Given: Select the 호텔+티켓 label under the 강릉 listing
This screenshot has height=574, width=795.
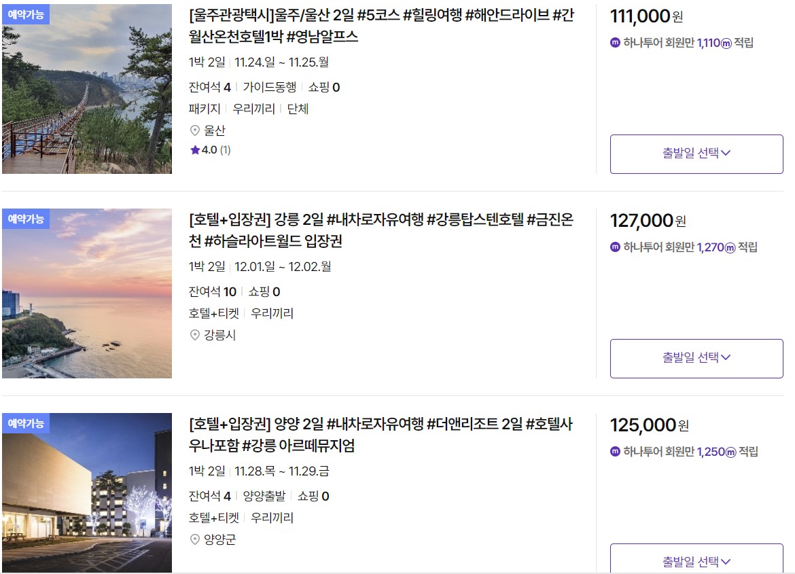Looking at the screenshot, I should 213,311.
